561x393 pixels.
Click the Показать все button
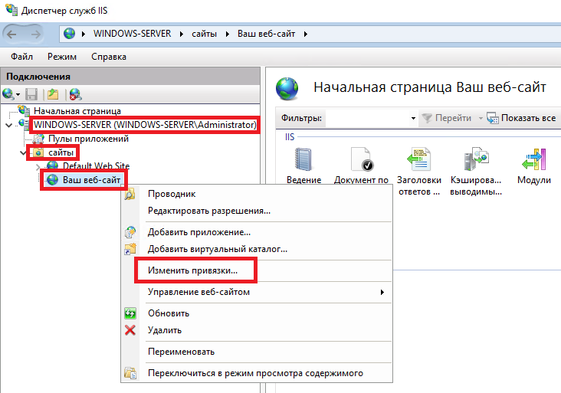click(x=522, y=118)
